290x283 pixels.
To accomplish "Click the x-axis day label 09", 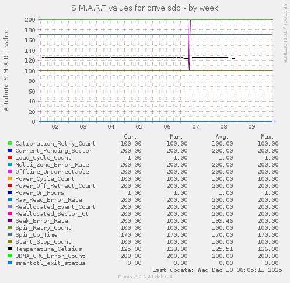I will [x=251, y=127].
